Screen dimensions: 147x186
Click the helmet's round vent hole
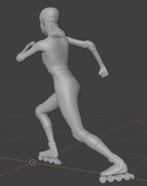[x=52, y=17]
